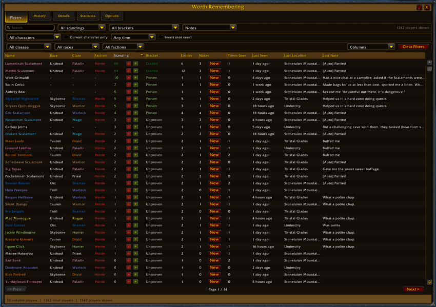Click the minus icon for Big Fupas
Screen dimensions: 436x307
(128, 169)
